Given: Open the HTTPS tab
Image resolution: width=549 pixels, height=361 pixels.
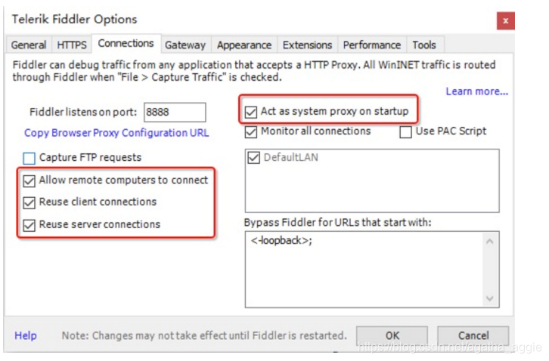Looking at the screenshot, I should [71, 45].
